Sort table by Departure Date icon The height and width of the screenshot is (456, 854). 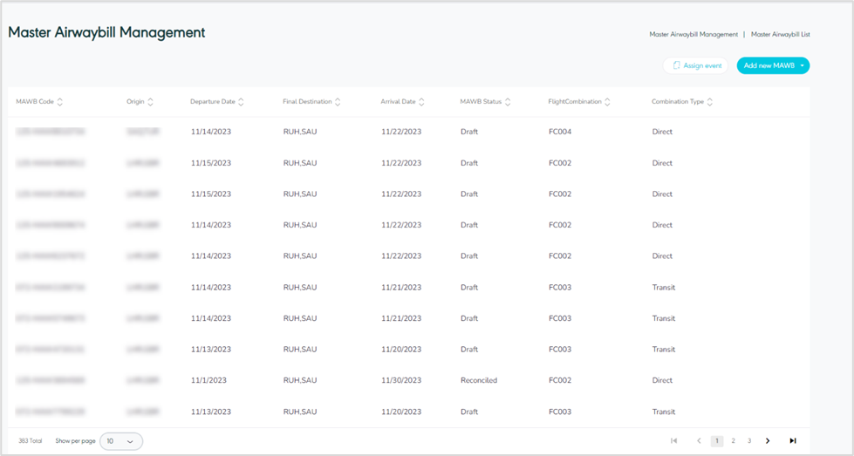tap(241, 102)
